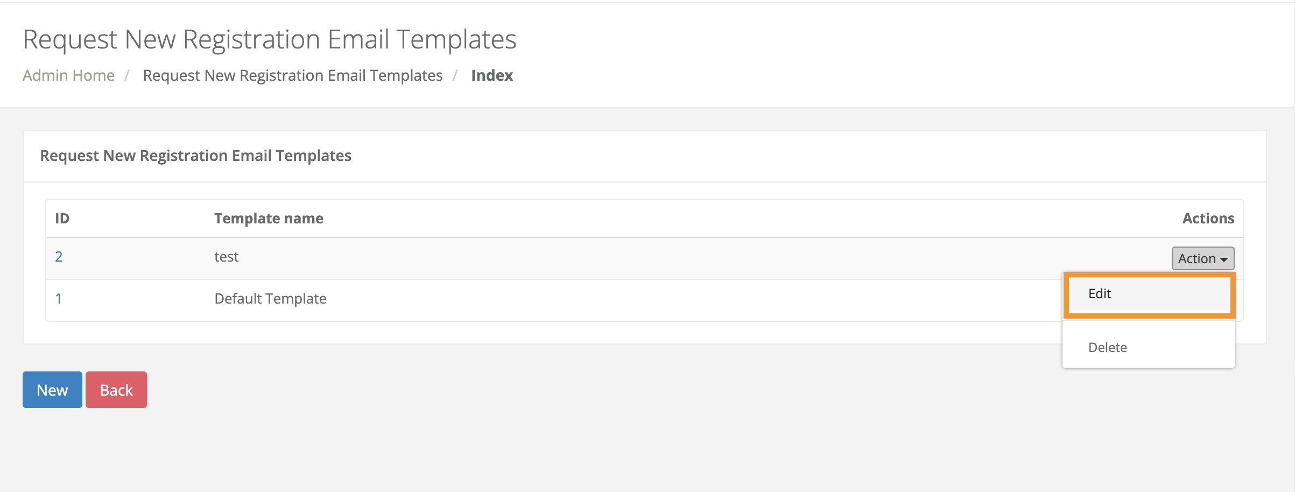Click the Index breadcrumb item
Image resolution: width=1295 pixels, height=492 pixels.
pos(491,75)
